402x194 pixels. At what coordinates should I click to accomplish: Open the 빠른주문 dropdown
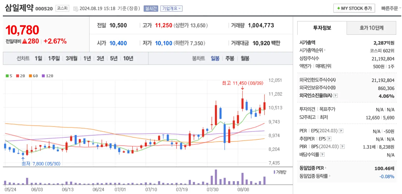point(391,8)
